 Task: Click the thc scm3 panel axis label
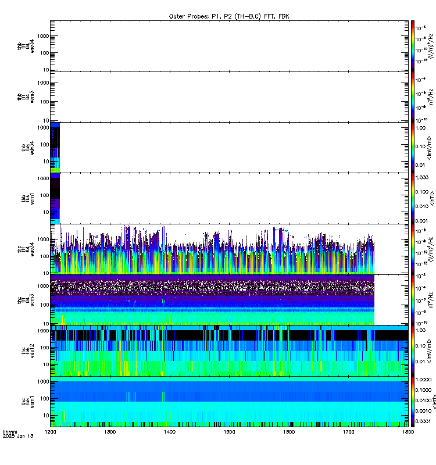26,300
